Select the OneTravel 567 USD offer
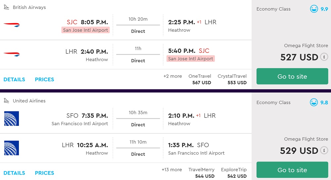 [x=200, y=79]
